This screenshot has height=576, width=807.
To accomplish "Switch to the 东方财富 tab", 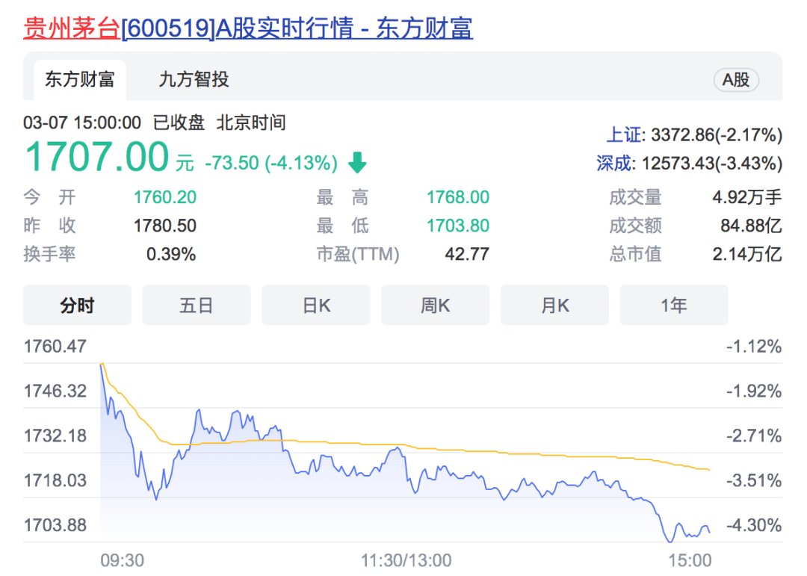I will [x=79, y=80].
